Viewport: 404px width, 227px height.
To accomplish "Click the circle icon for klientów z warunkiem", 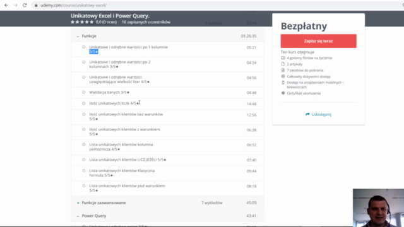I will tap(84, 129).
